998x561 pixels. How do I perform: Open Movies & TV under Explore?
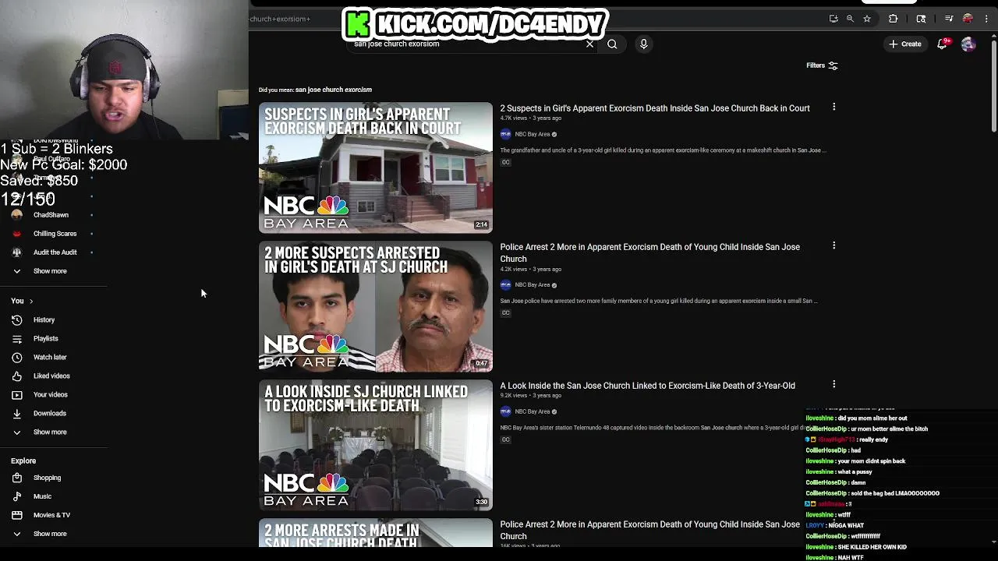point(53,515)
